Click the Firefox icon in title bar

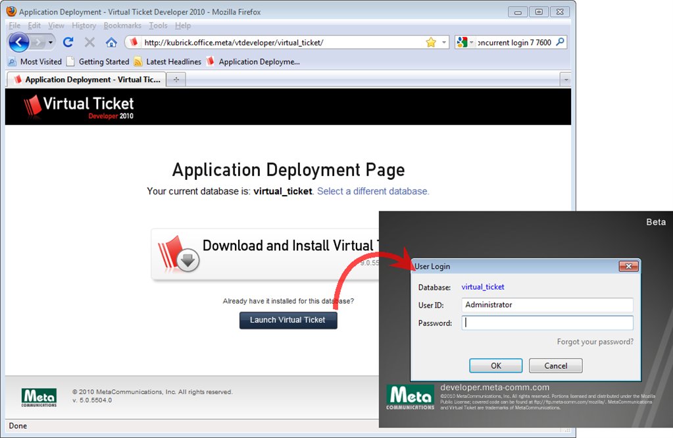pyautogui.click(x=12, y=11)
